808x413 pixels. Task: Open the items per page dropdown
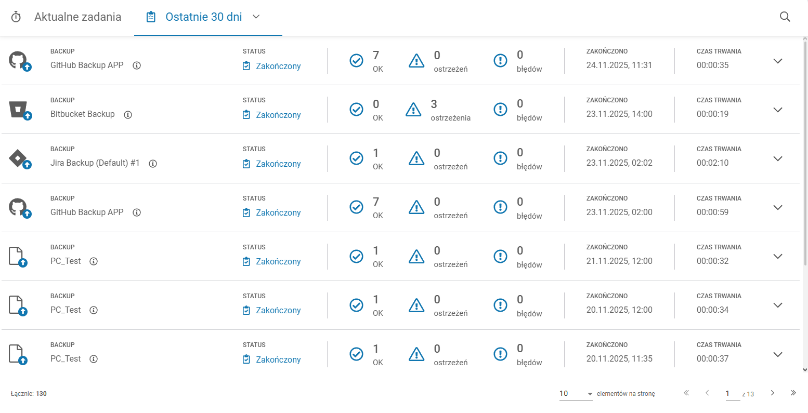pyautogui.click(x=576, y=394)
